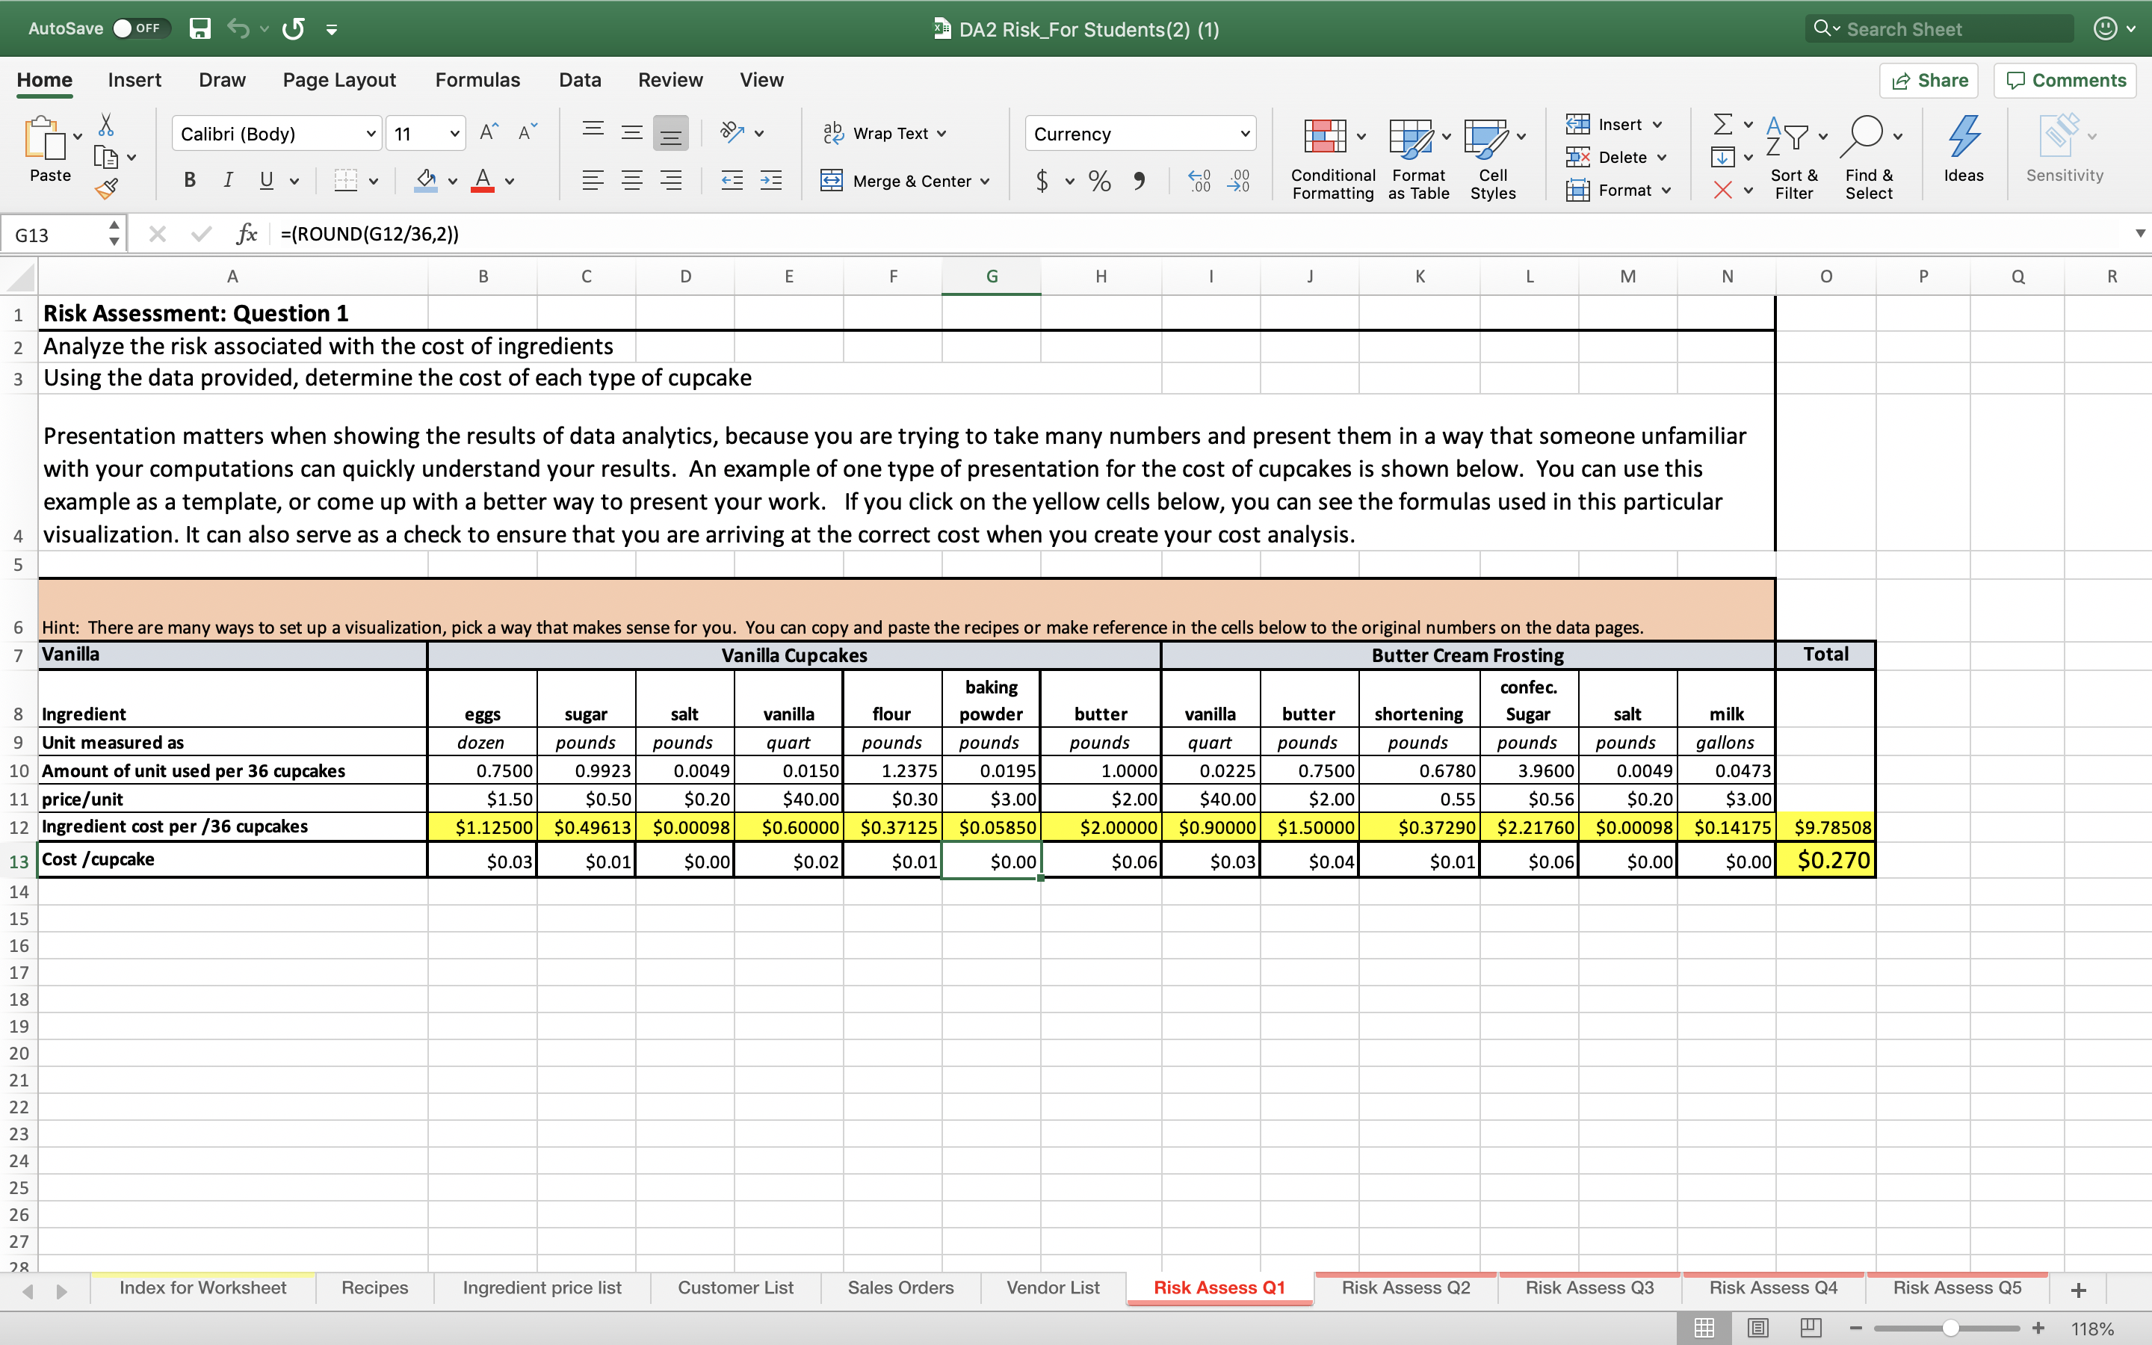Viewport: 2152px width, 1345px height.
Task: Open the Comments panel
Action: pos(2065,80)
